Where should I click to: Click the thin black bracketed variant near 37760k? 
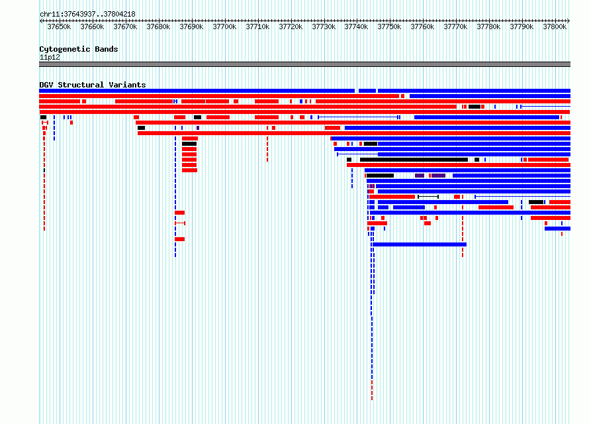(428, 197)
